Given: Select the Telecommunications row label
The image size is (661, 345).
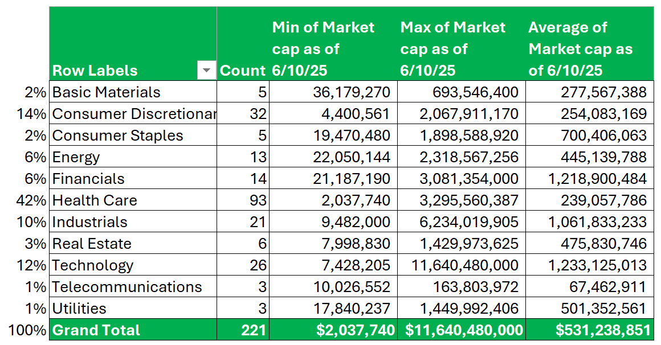Looking at the screenshot, I should pyautogui.click(x=133, y=286).
